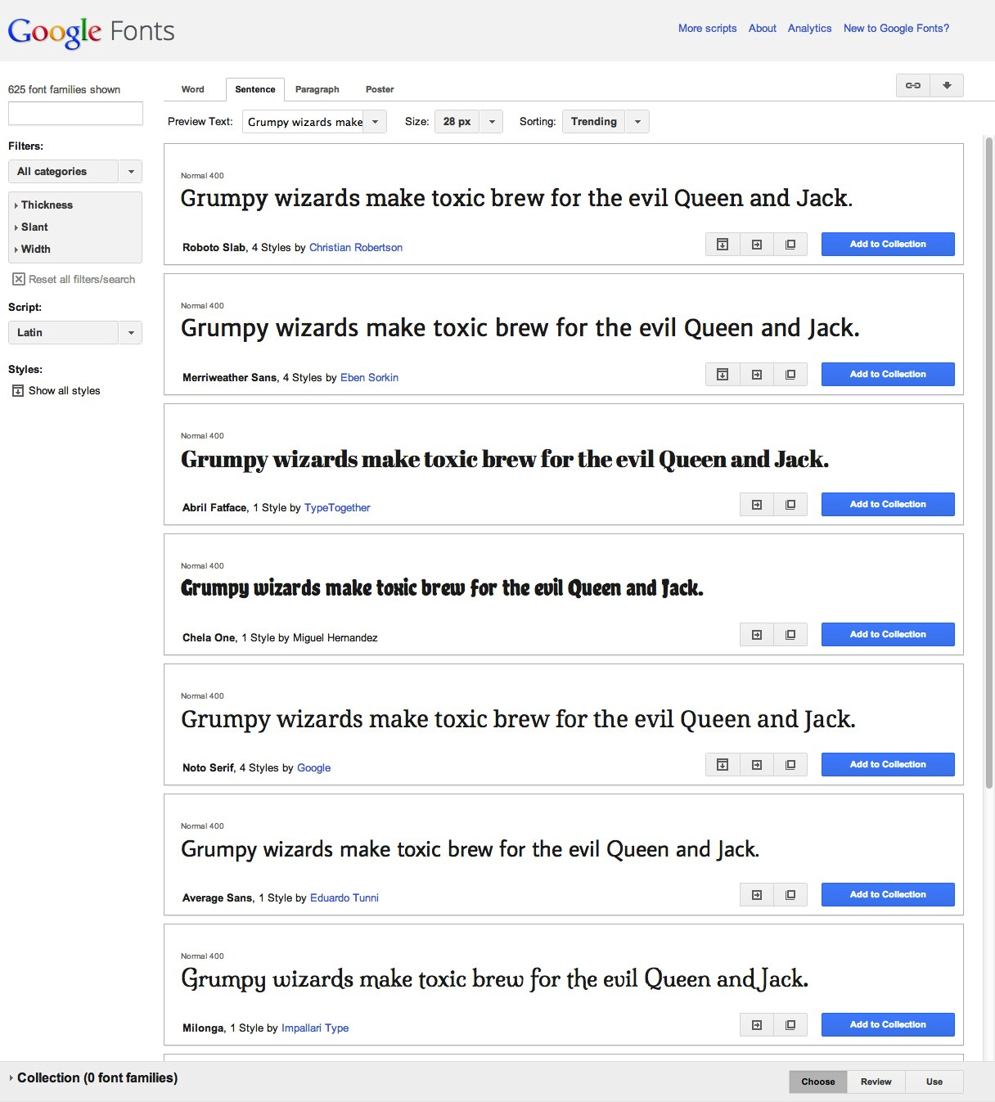Select the Choose step button
Viewport: 995px width, 1102px height.
point(818,1082)
